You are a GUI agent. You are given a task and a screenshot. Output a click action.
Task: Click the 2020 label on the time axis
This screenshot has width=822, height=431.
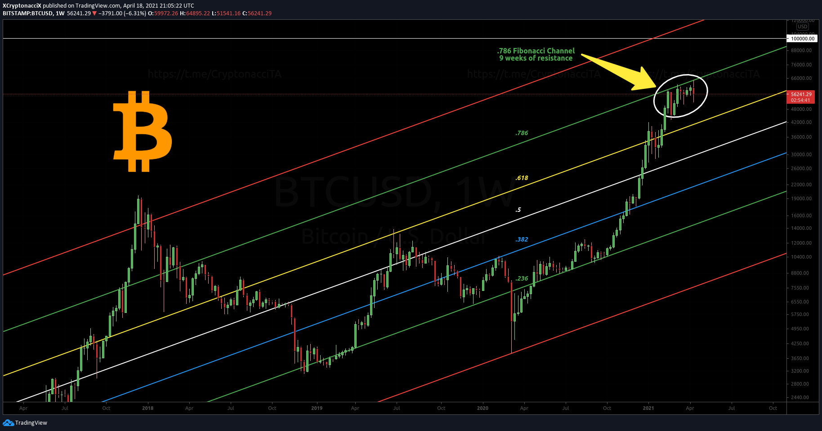click(482, 408)
